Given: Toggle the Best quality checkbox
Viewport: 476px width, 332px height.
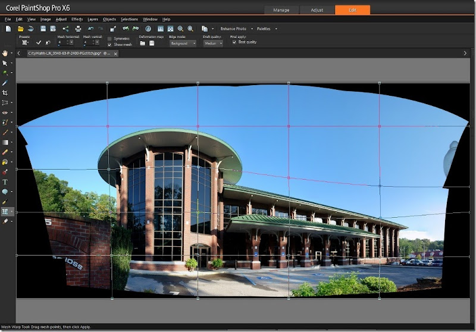Looking at the screenshot, I should pos(234,42).
